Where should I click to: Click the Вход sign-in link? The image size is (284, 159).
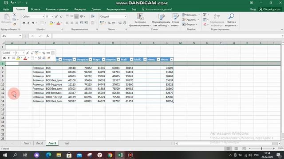[x=253, y=9]
